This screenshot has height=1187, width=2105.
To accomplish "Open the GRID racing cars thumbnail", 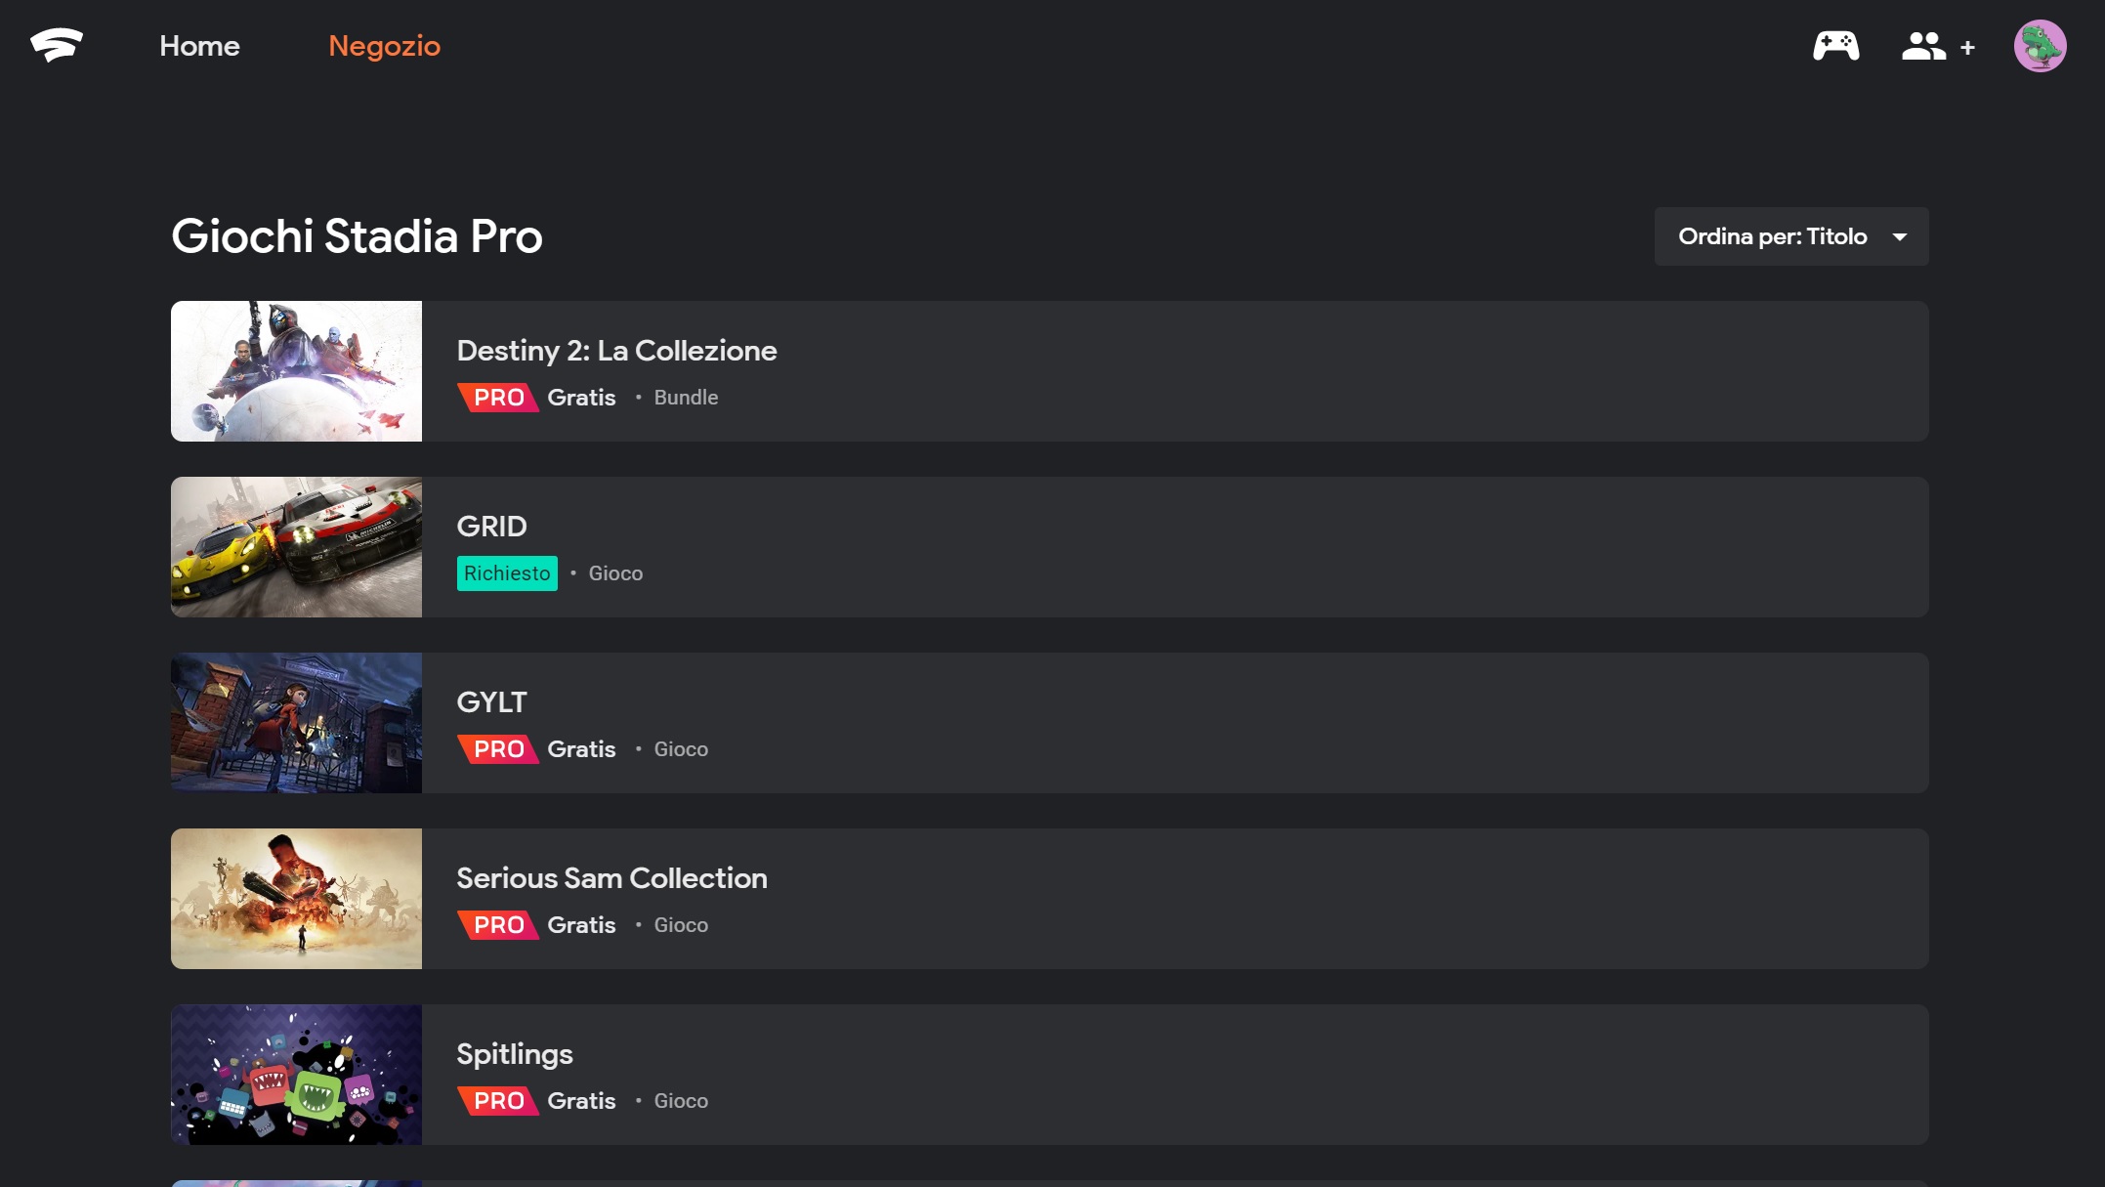I will click(296, 547).
